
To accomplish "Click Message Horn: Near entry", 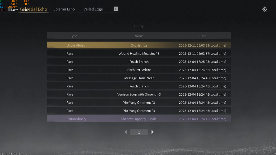I will pos(139,78).
